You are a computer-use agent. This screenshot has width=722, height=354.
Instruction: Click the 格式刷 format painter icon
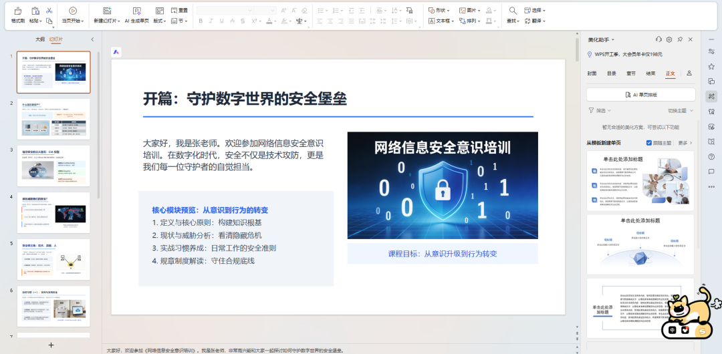click(x=17, y=11)
